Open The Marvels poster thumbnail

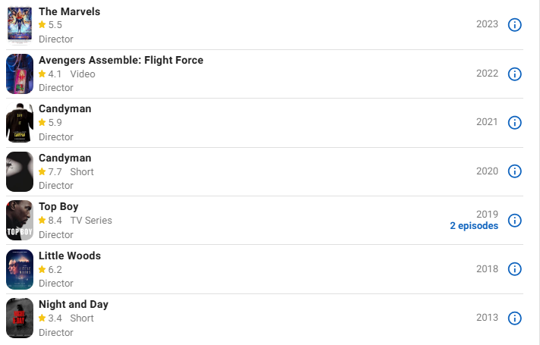pos(20,24)
